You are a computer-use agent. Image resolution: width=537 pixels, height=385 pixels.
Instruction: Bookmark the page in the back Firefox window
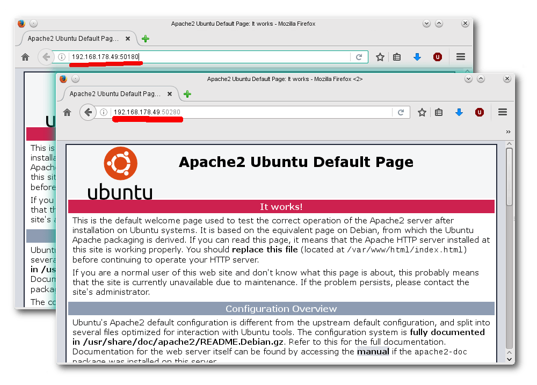(380, 57)
